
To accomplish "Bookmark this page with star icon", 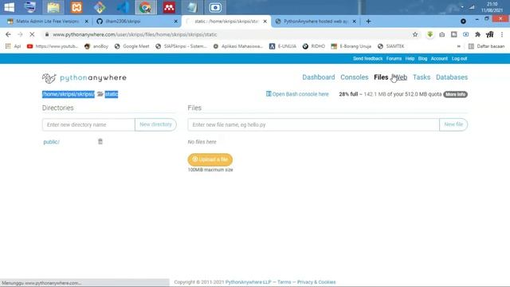I will (x=415, y=34).
